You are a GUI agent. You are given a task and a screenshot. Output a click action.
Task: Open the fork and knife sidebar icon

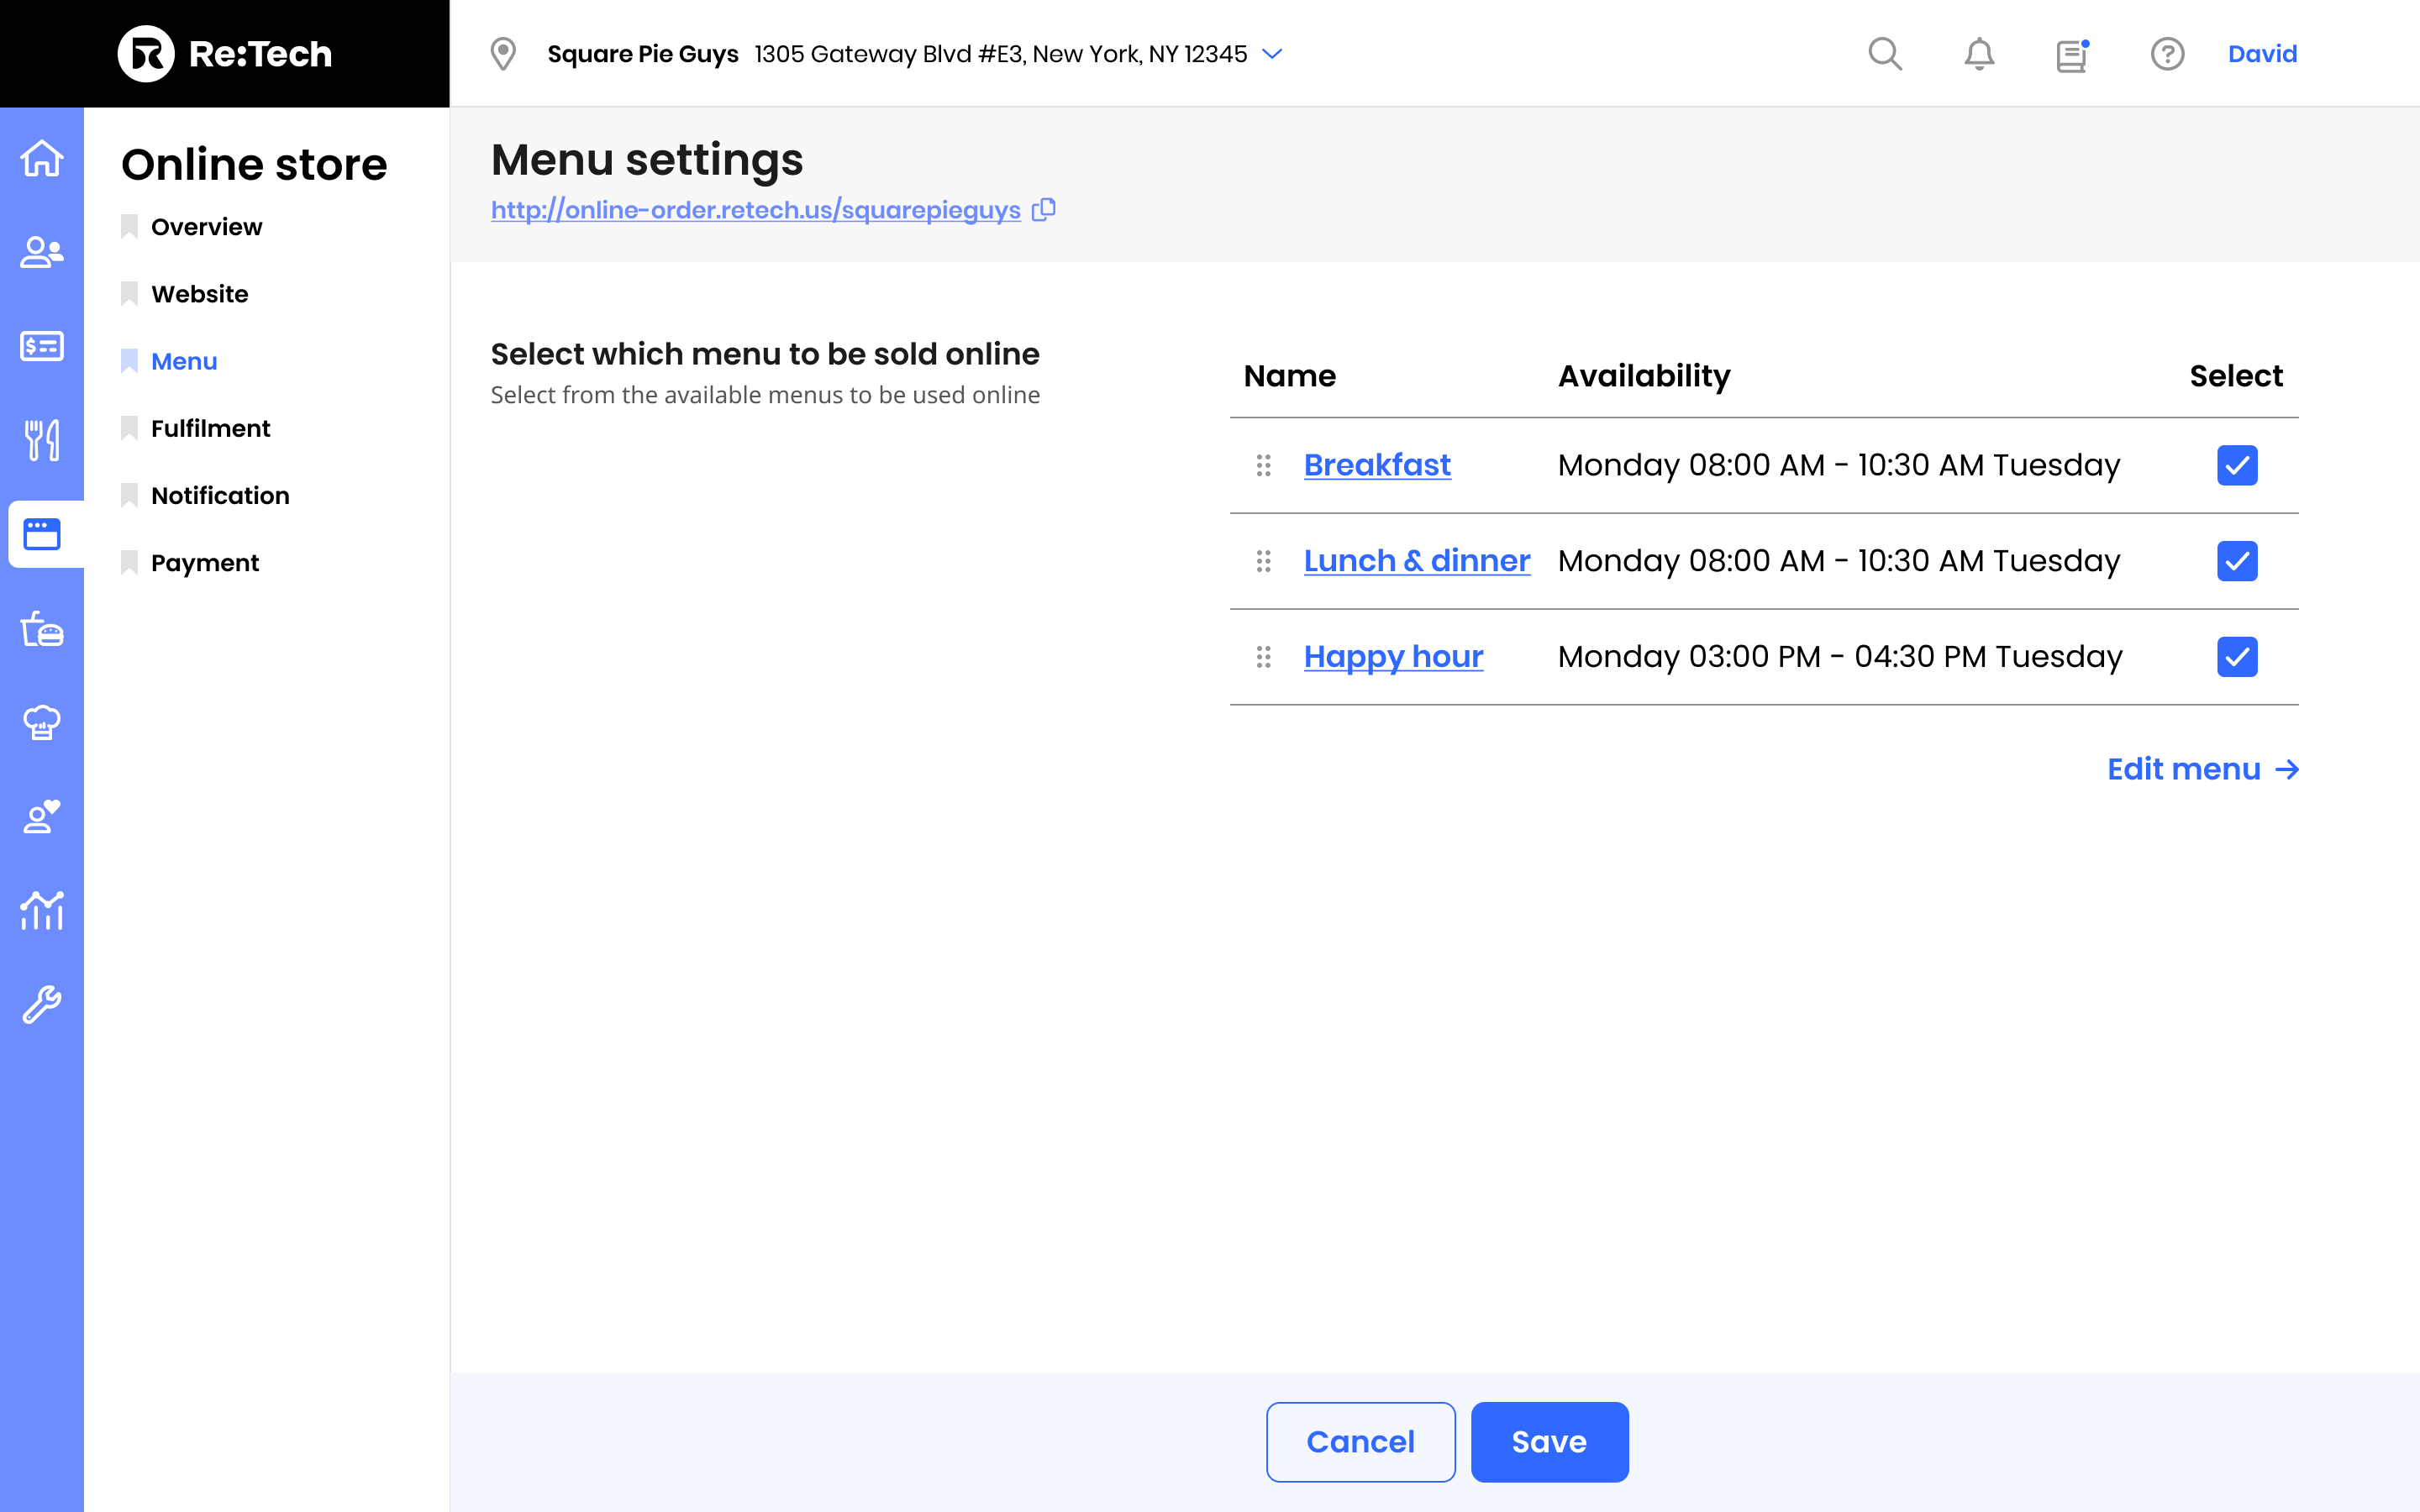click(x=42, y=440)
